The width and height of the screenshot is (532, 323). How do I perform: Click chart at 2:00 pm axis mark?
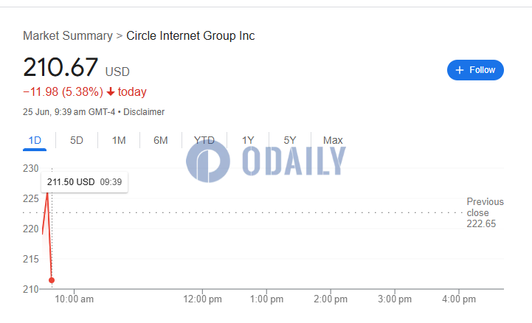pos(331,299)
